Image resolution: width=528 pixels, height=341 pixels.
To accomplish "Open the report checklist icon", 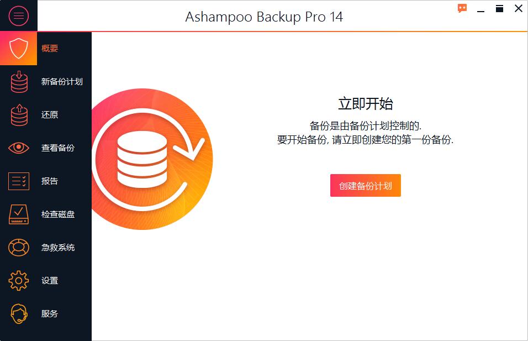I will click(x=19, y=181).
